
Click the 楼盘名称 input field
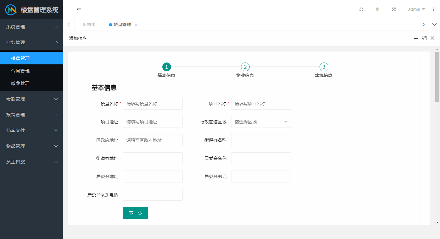[x=153, y=104]
